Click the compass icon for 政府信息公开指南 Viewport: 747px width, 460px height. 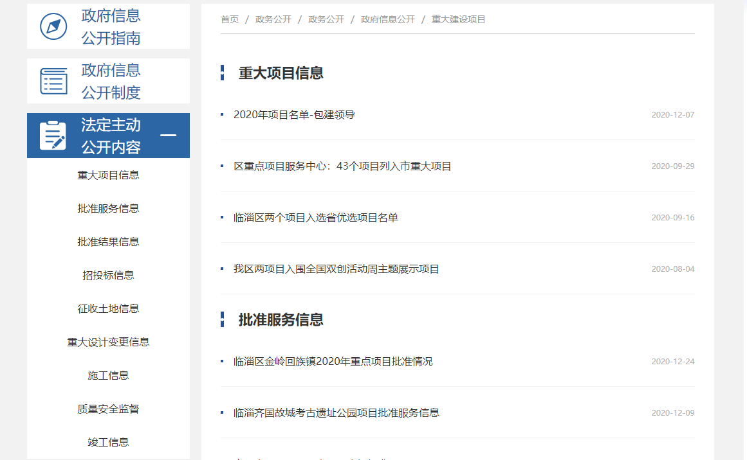pyautogui.click(x=53, y=26)
